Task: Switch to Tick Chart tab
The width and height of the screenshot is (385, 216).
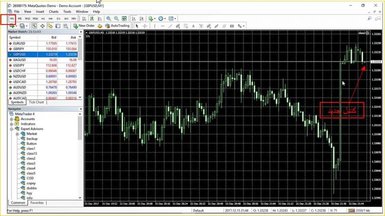Action: point(36,102)
